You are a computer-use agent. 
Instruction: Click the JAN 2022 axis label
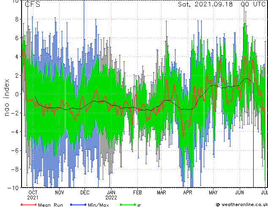(111, 195)
